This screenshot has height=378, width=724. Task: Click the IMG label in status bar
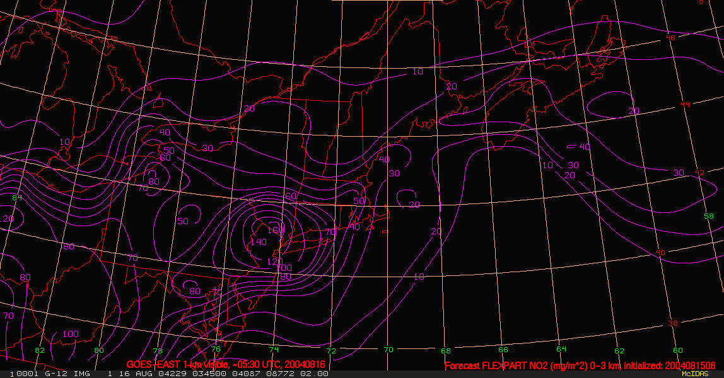(x=82, y=374)
